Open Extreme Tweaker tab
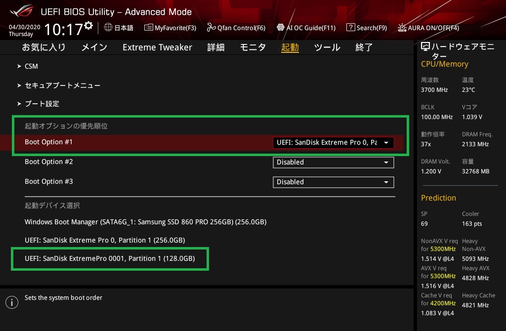This screenshot has height=331, width=506. (158, 47)
